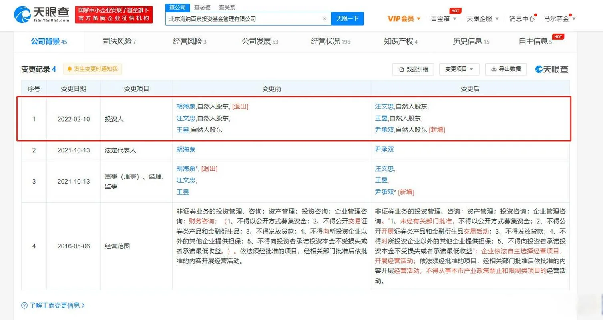
Task: Switch to the 历史信息 tab
Action: (471, 41)
